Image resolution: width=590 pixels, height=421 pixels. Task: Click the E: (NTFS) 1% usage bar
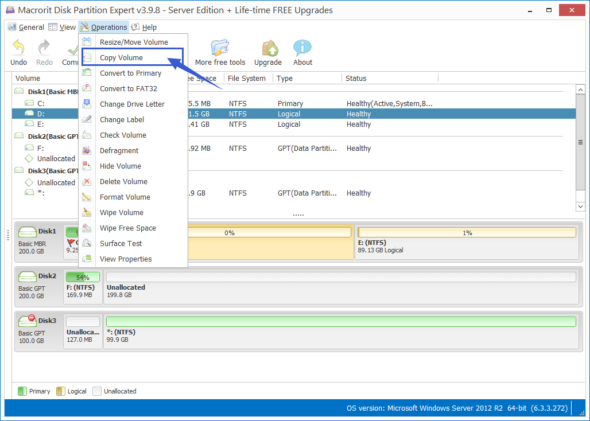click(467, 233)
